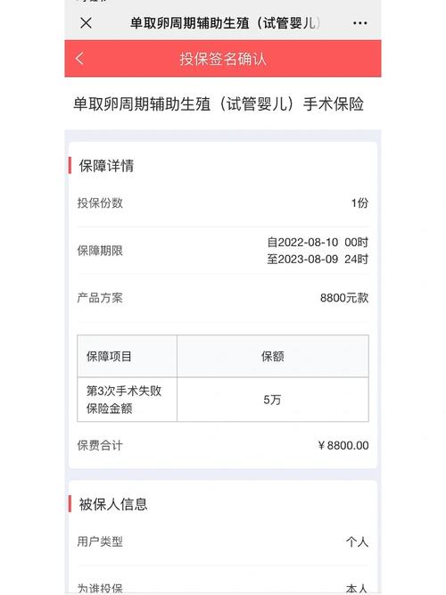Tap the 投保签名确认 header title

[223, 59]
